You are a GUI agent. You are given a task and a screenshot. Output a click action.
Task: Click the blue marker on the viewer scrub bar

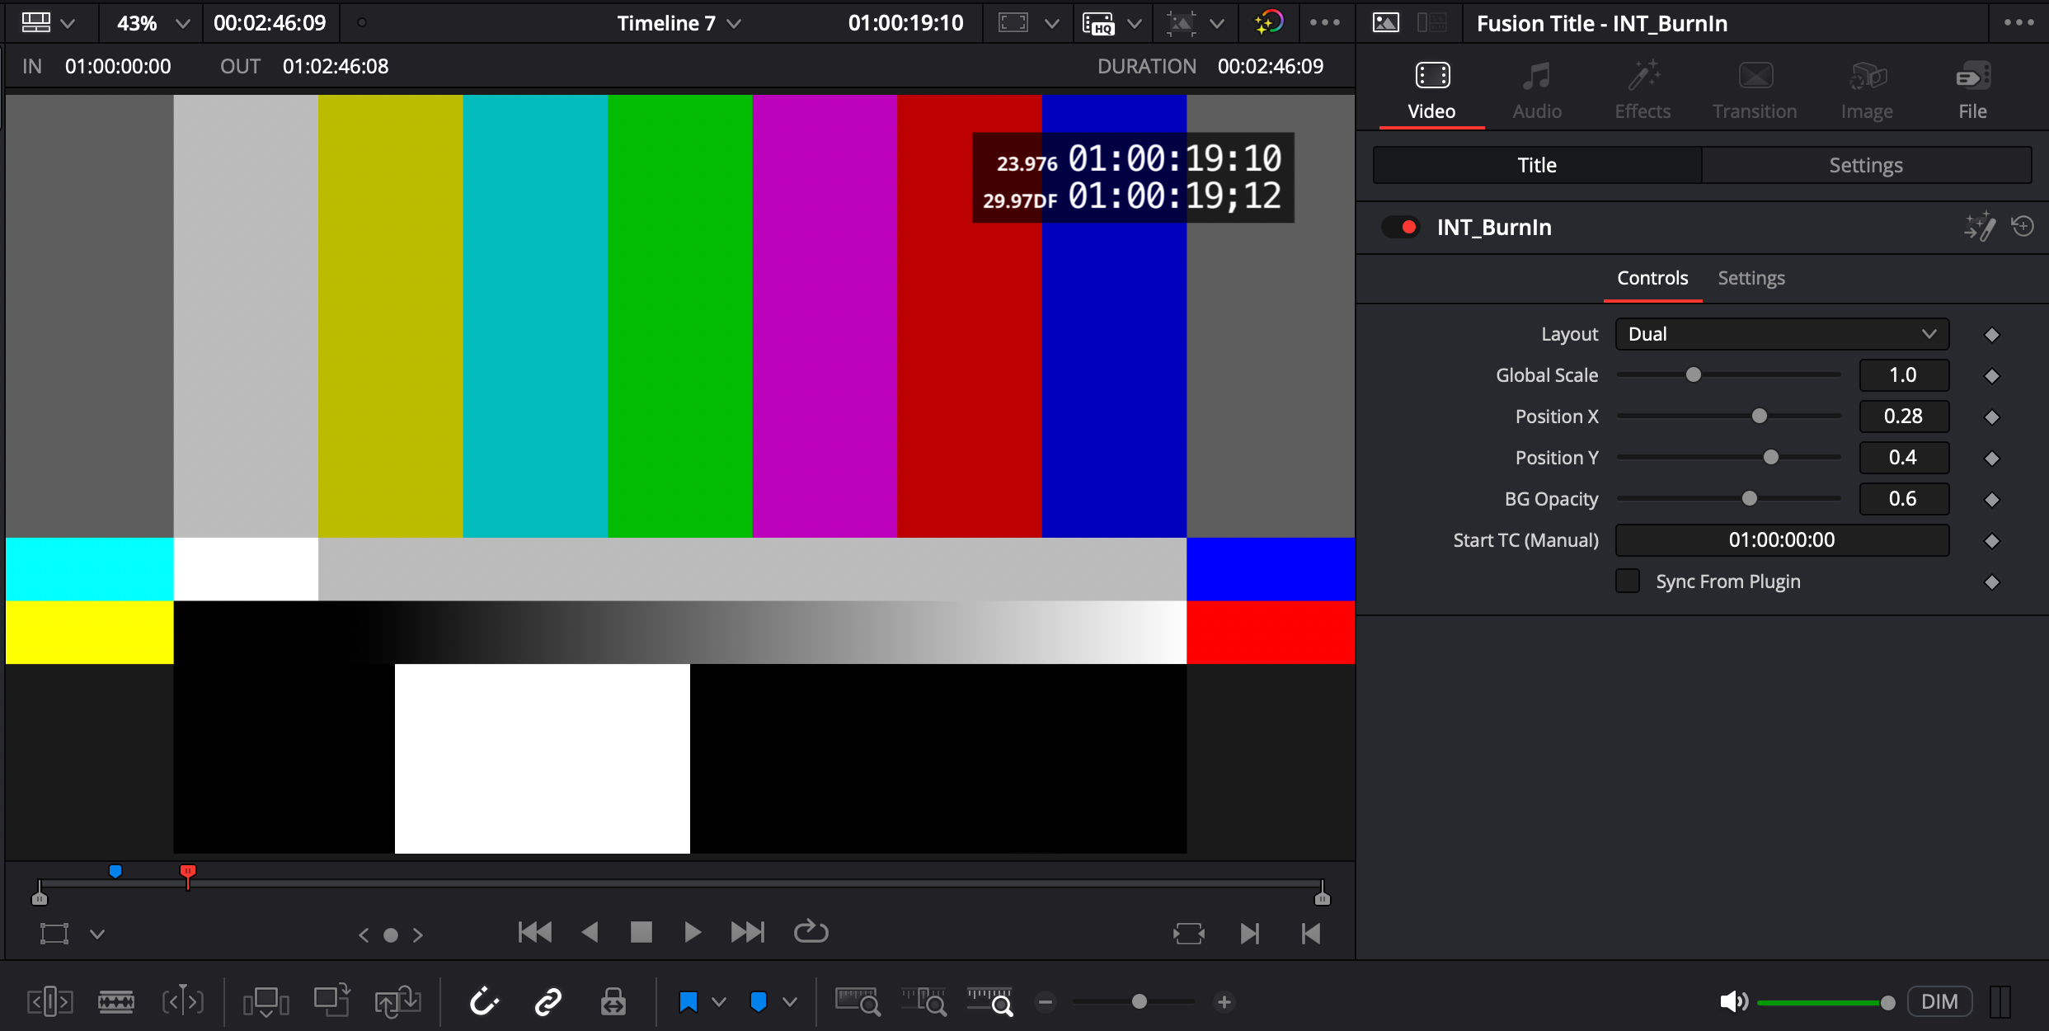point(115,871)
